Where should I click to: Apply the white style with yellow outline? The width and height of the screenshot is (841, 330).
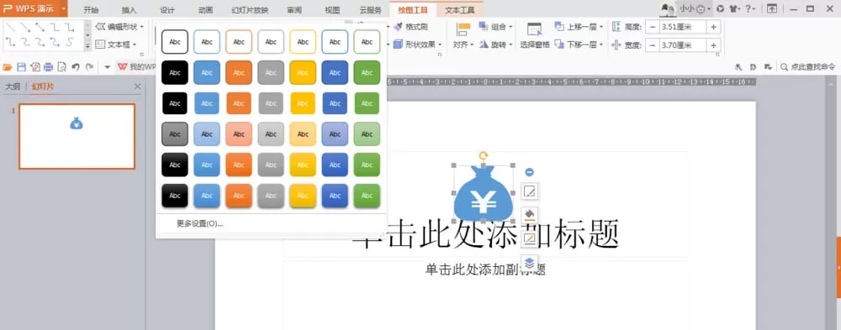tap(303, 42)
